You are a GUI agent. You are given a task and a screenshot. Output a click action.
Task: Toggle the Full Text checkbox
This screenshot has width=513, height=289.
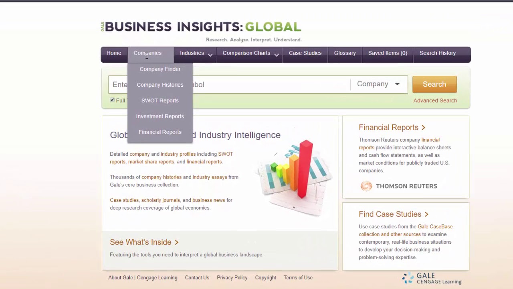[112, 100]
